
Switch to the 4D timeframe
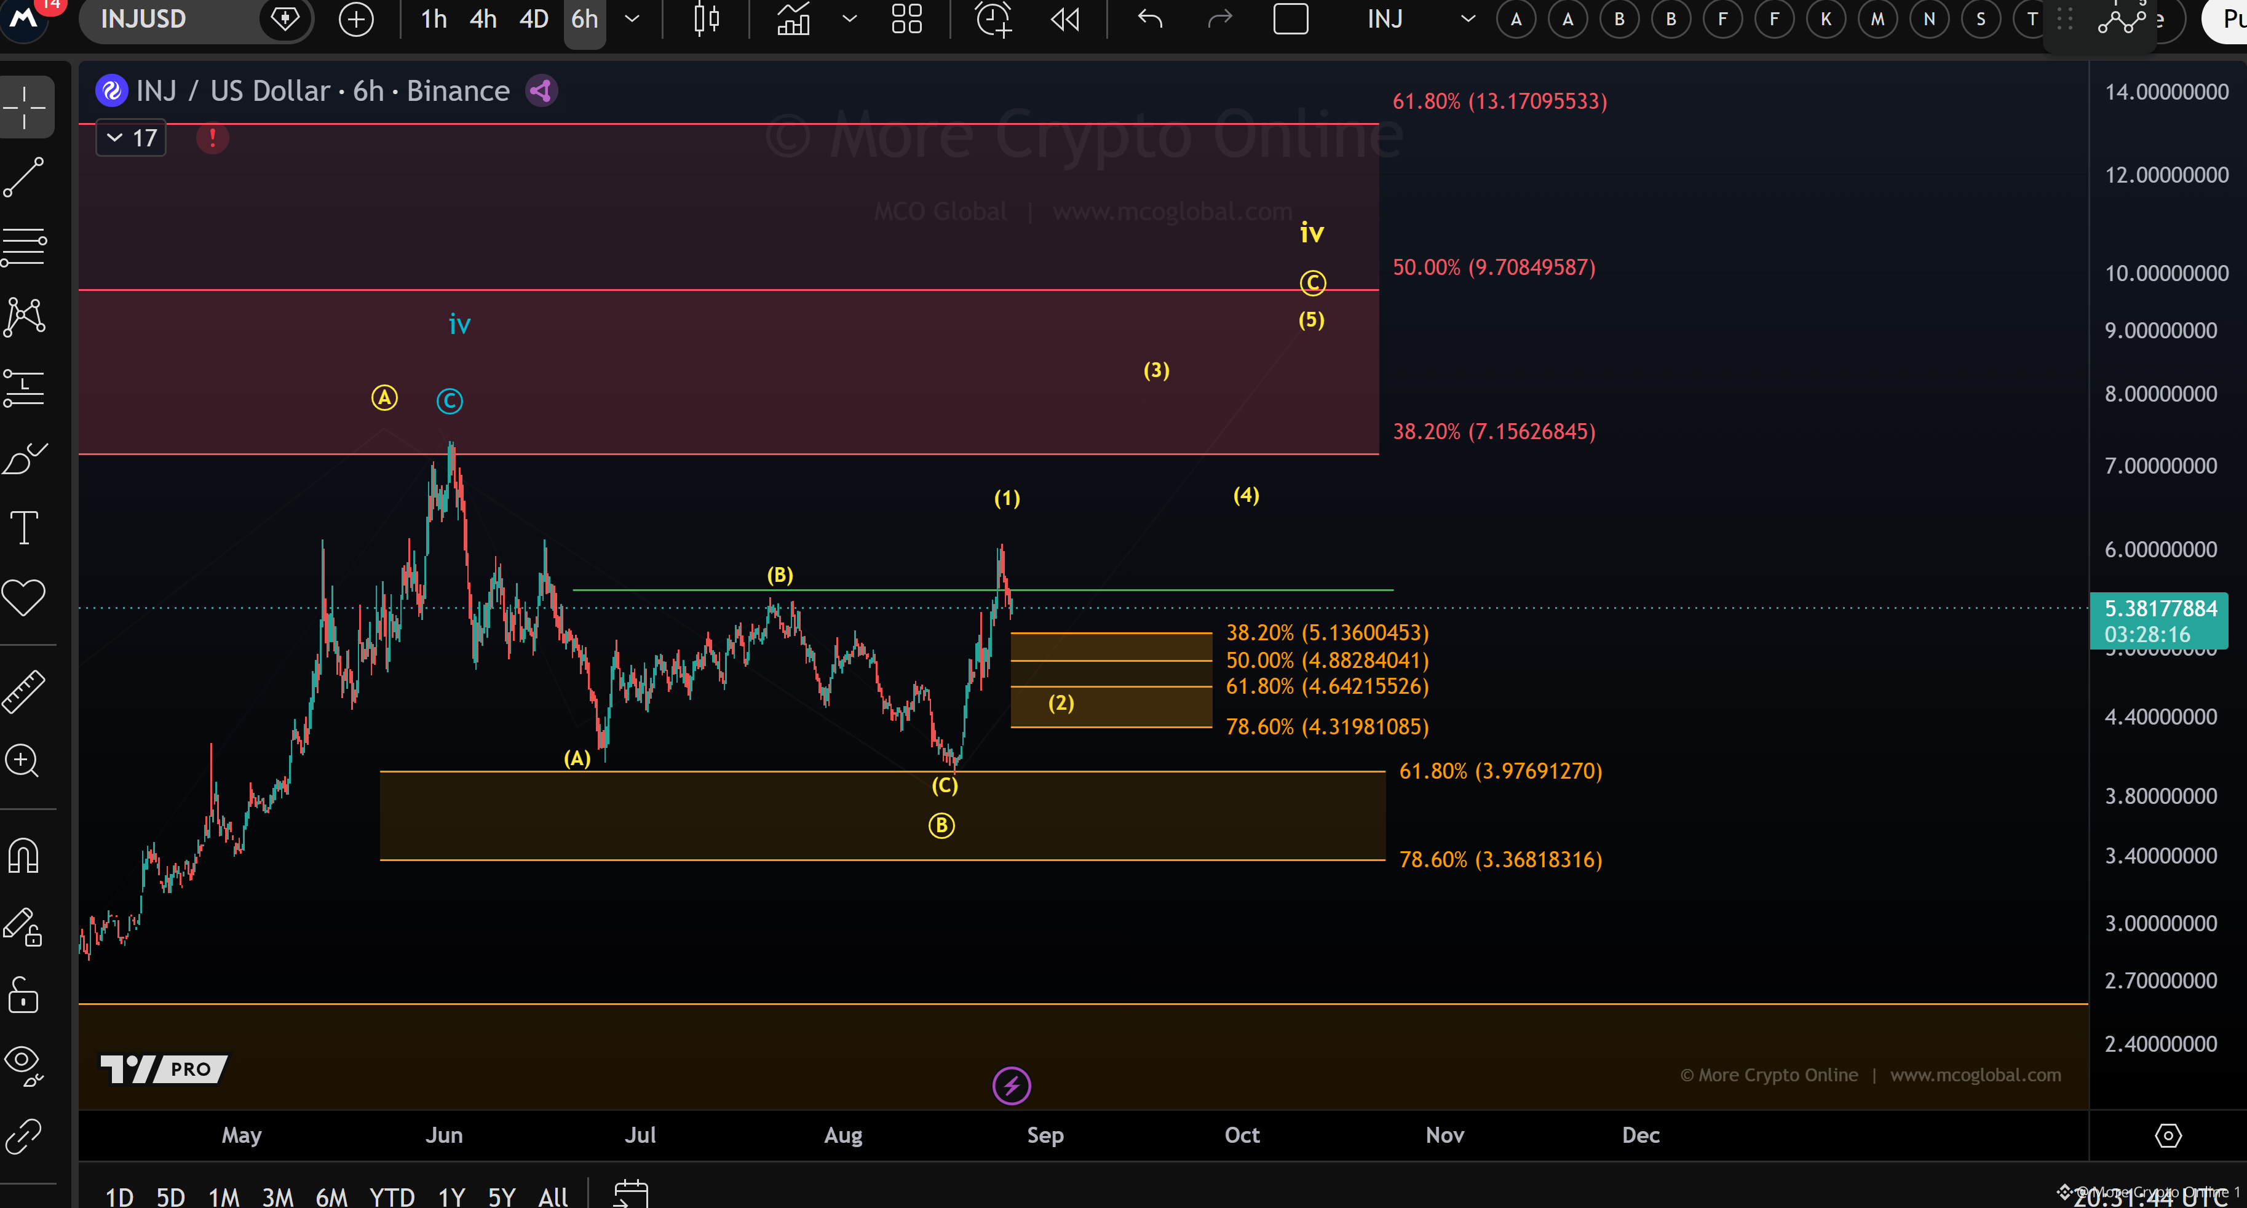click(x=534, y=19)
